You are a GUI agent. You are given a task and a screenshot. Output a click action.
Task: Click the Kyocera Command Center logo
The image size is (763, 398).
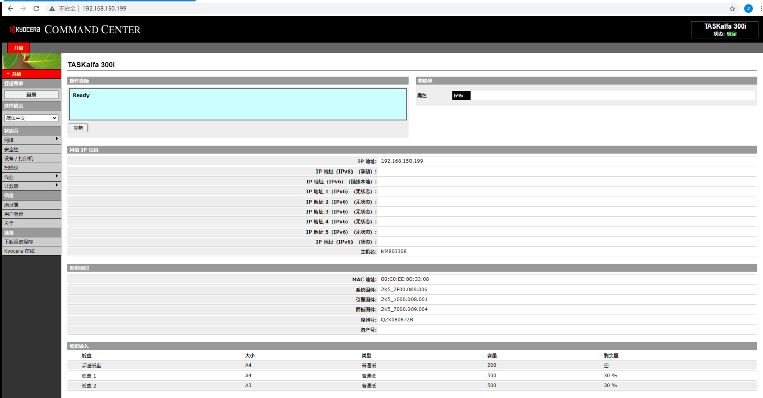pyautogui.click(x=75, y=30)
